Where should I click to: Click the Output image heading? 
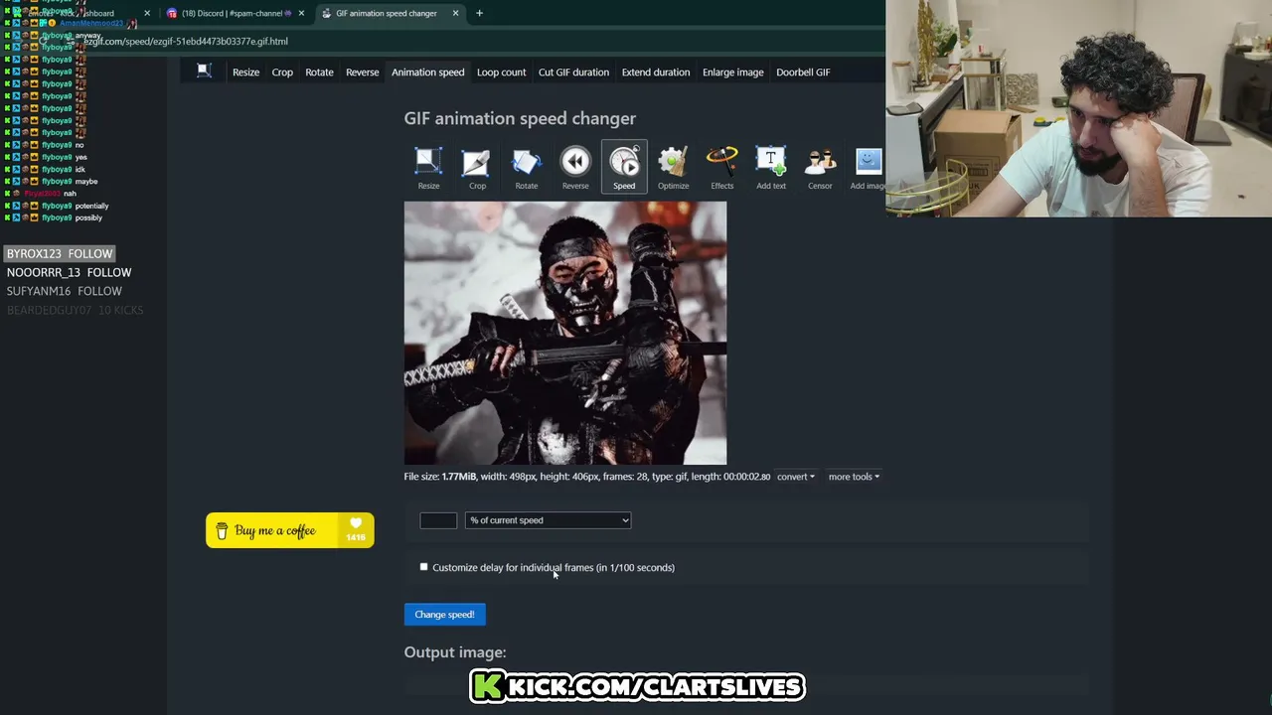(x=455, y=652)
